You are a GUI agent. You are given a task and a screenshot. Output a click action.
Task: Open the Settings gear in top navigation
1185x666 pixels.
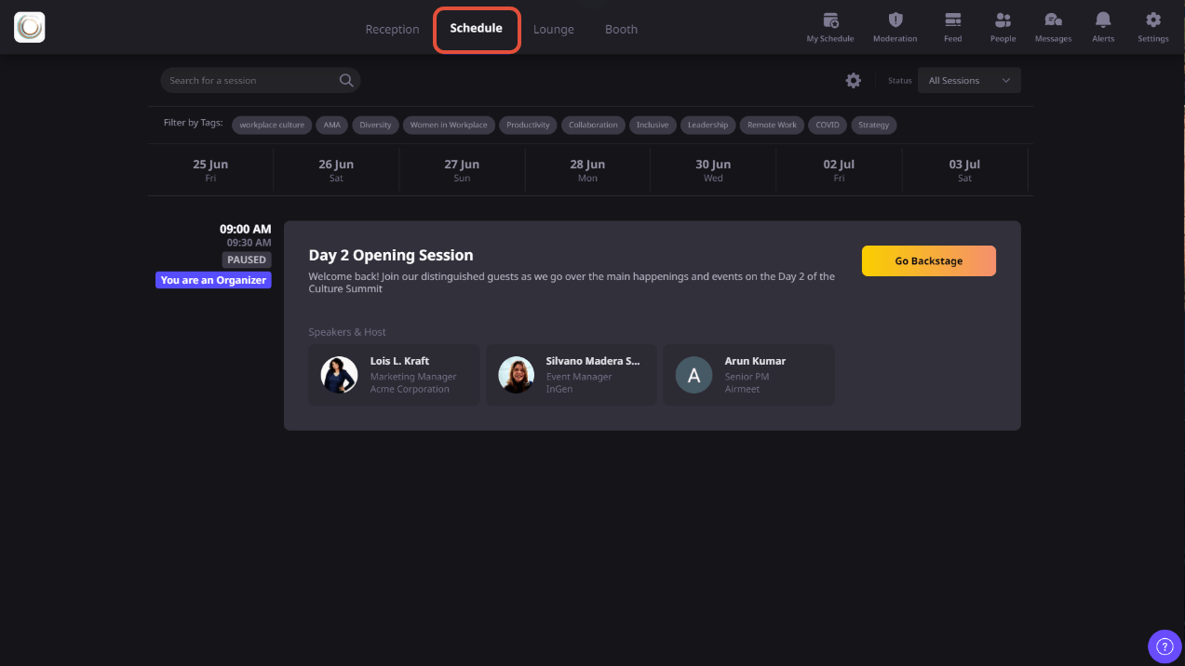(x=1153, y=20)
